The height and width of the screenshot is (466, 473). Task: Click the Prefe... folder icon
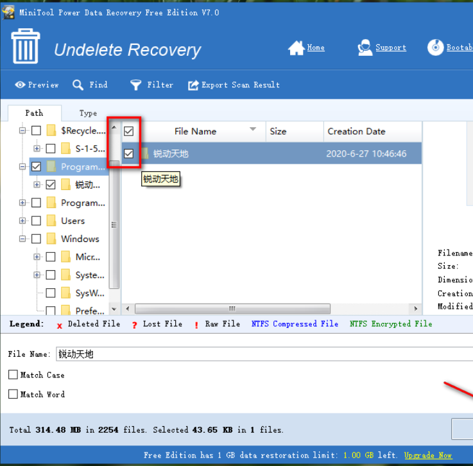click(x=65, y=310)
